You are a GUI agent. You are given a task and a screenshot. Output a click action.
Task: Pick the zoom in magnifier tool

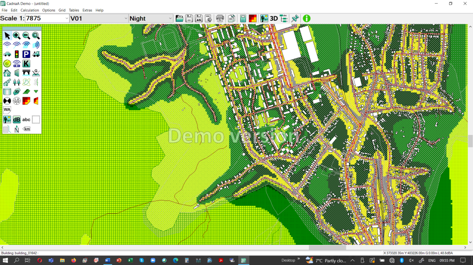click(17, 35)
